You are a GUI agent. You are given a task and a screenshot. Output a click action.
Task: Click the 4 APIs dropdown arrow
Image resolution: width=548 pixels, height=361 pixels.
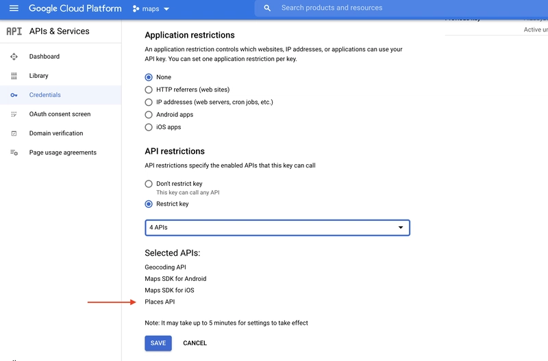[x=401, y=228]
